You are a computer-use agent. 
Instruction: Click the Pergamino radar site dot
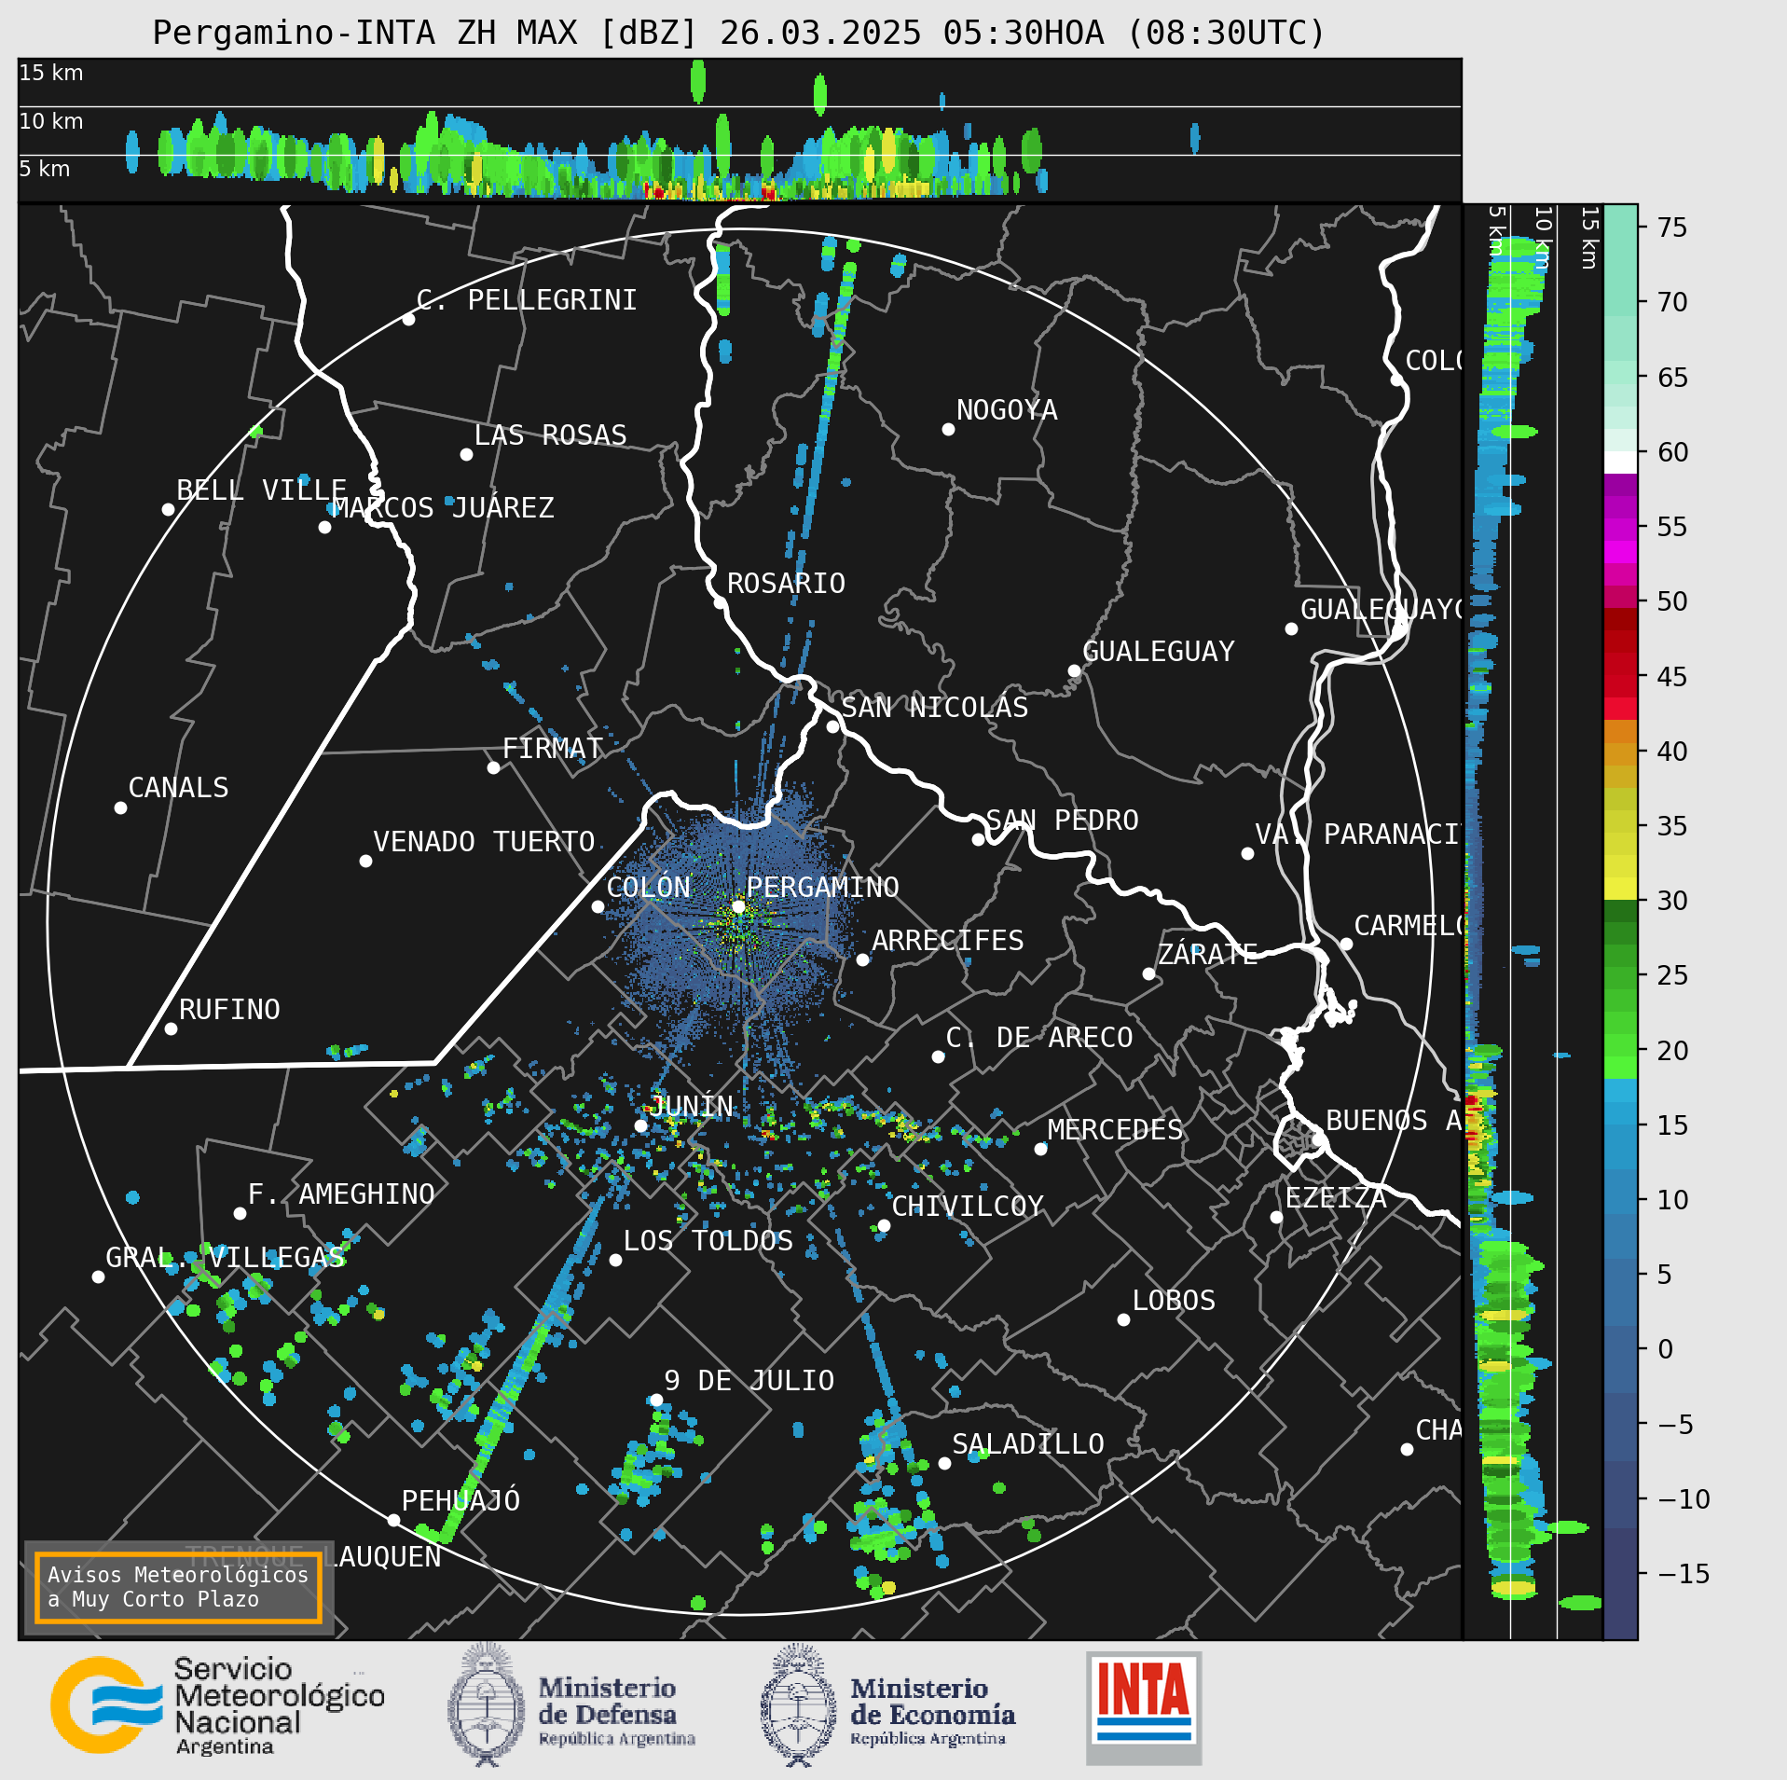click(x=738, y=906)
